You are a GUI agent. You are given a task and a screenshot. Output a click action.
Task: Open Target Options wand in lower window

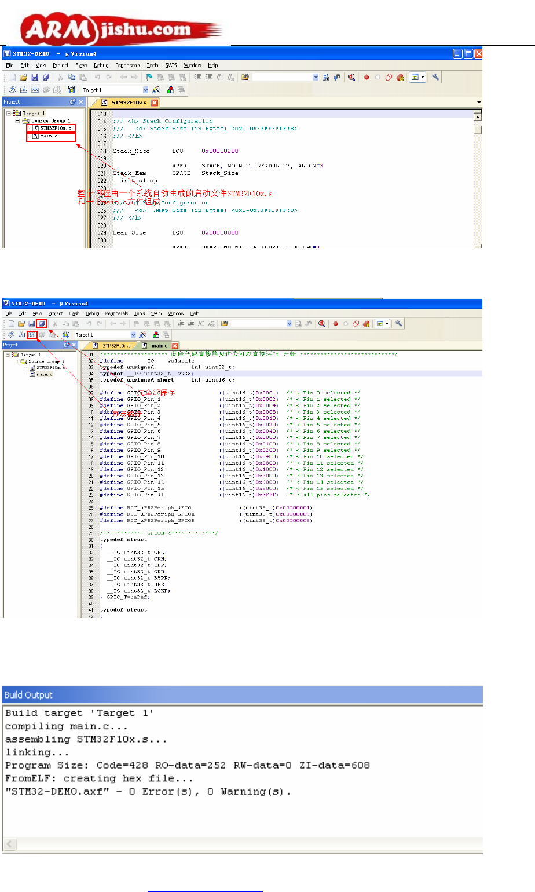tap(142, 335)
